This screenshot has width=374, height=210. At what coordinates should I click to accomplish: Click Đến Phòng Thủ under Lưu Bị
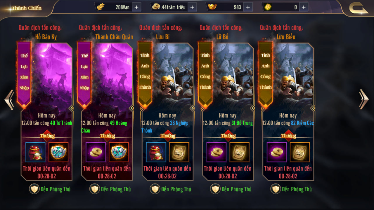coord(171,189)
